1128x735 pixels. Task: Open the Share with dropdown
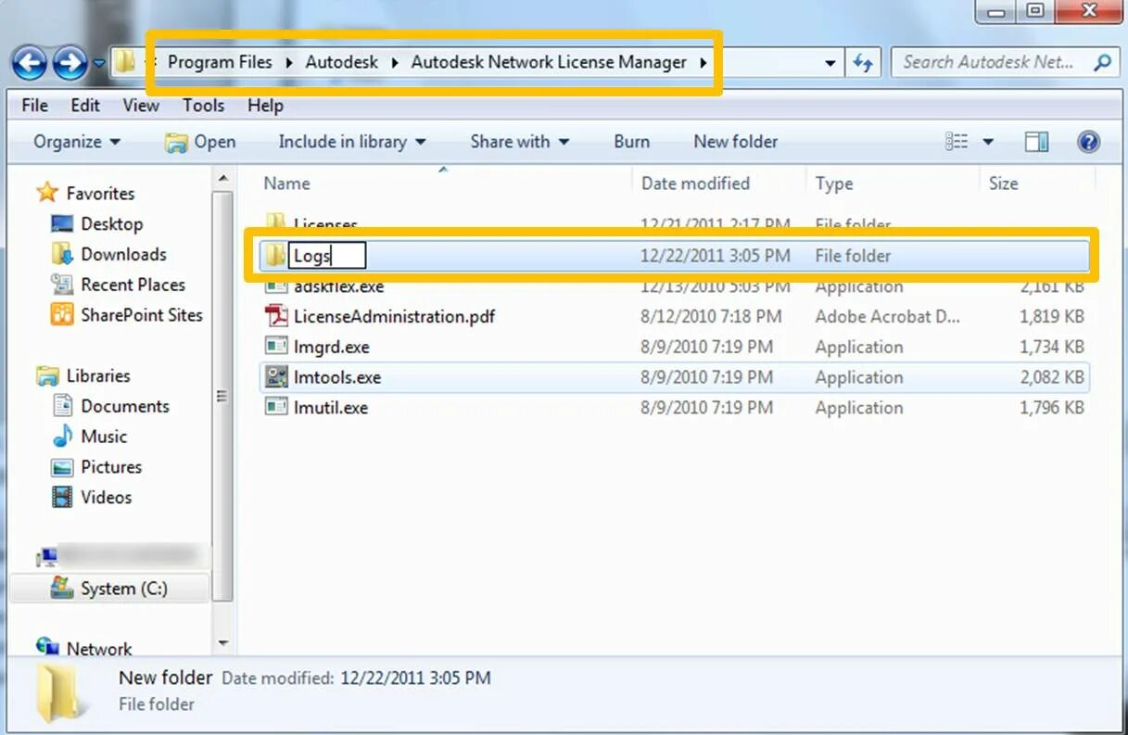click(x=517, y=141)
